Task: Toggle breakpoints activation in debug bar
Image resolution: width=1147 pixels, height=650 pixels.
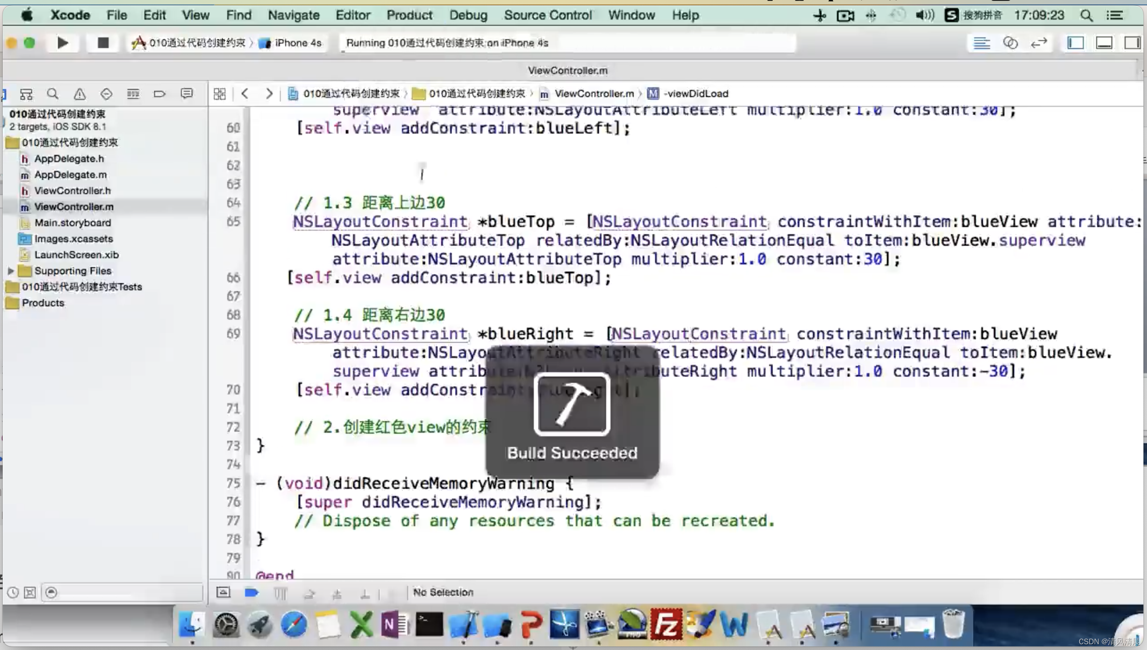Action: [252, 593]
